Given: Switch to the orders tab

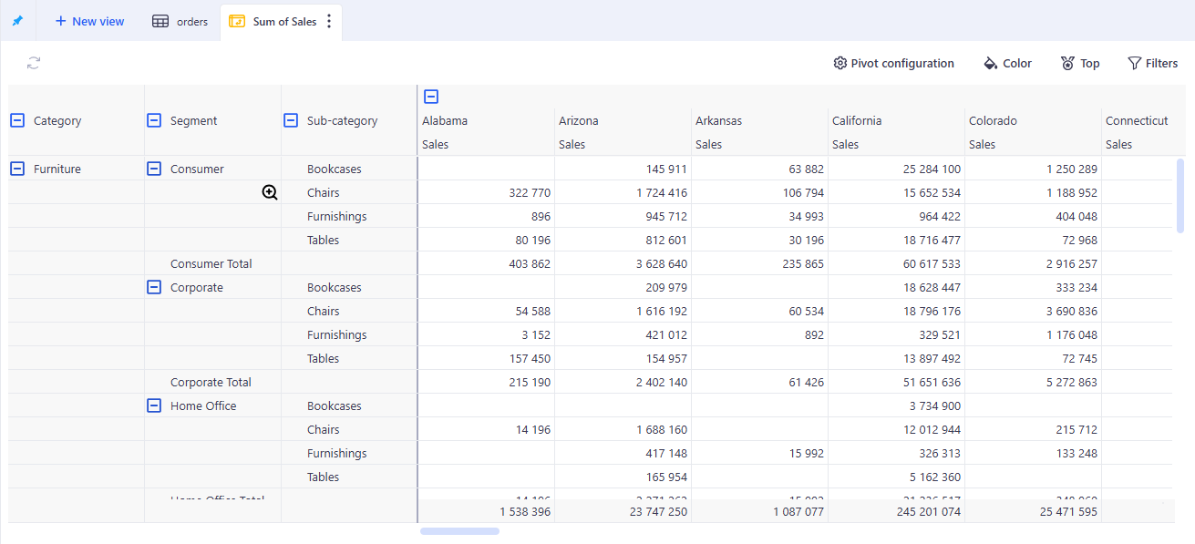Looking at the screenshot, I should point(180,21).
